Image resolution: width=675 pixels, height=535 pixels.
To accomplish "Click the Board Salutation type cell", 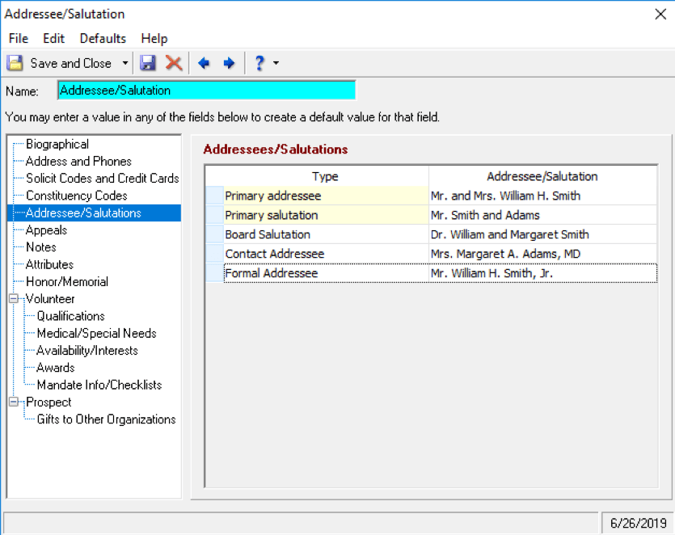I will click(326, 234).
